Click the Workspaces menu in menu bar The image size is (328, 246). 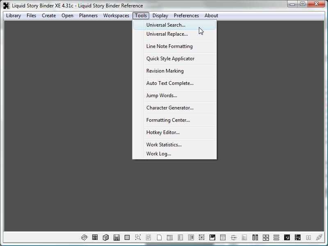tap(116, 16)
